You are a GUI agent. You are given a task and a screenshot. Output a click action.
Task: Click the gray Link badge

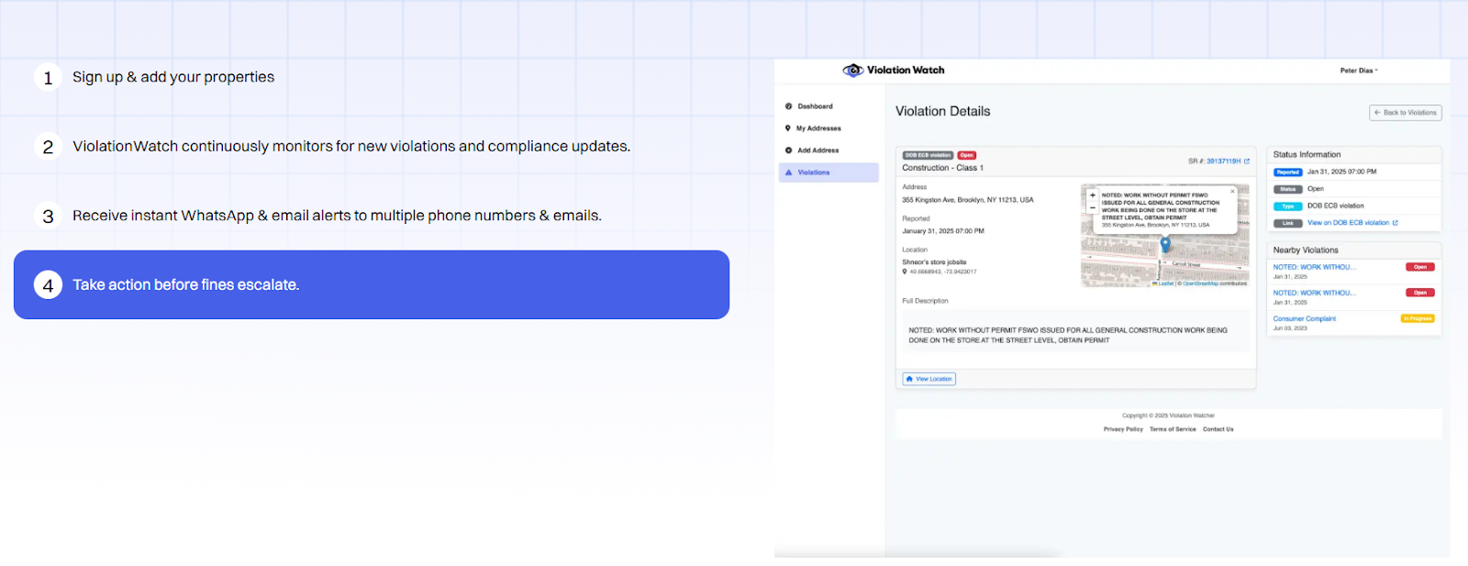click(x=1288, y=224)
